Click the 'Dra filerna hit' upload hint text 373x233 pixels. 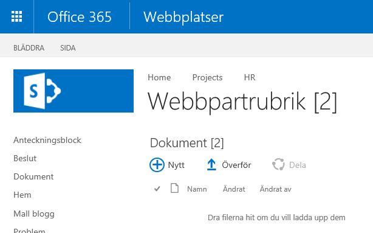coord(276,218)
